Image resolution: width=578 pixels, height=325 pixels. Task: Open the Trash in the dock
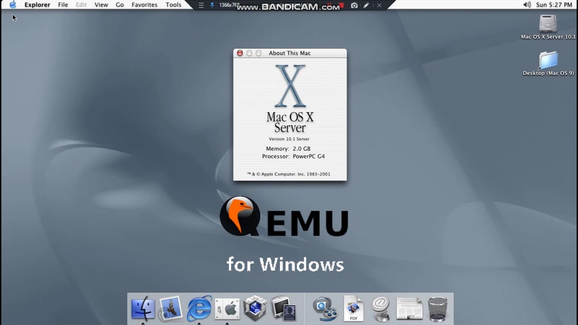[437, 309]
